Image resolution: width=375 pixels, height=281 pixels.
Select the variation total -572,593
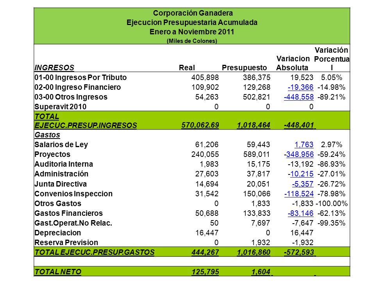(x=299, y=252)
